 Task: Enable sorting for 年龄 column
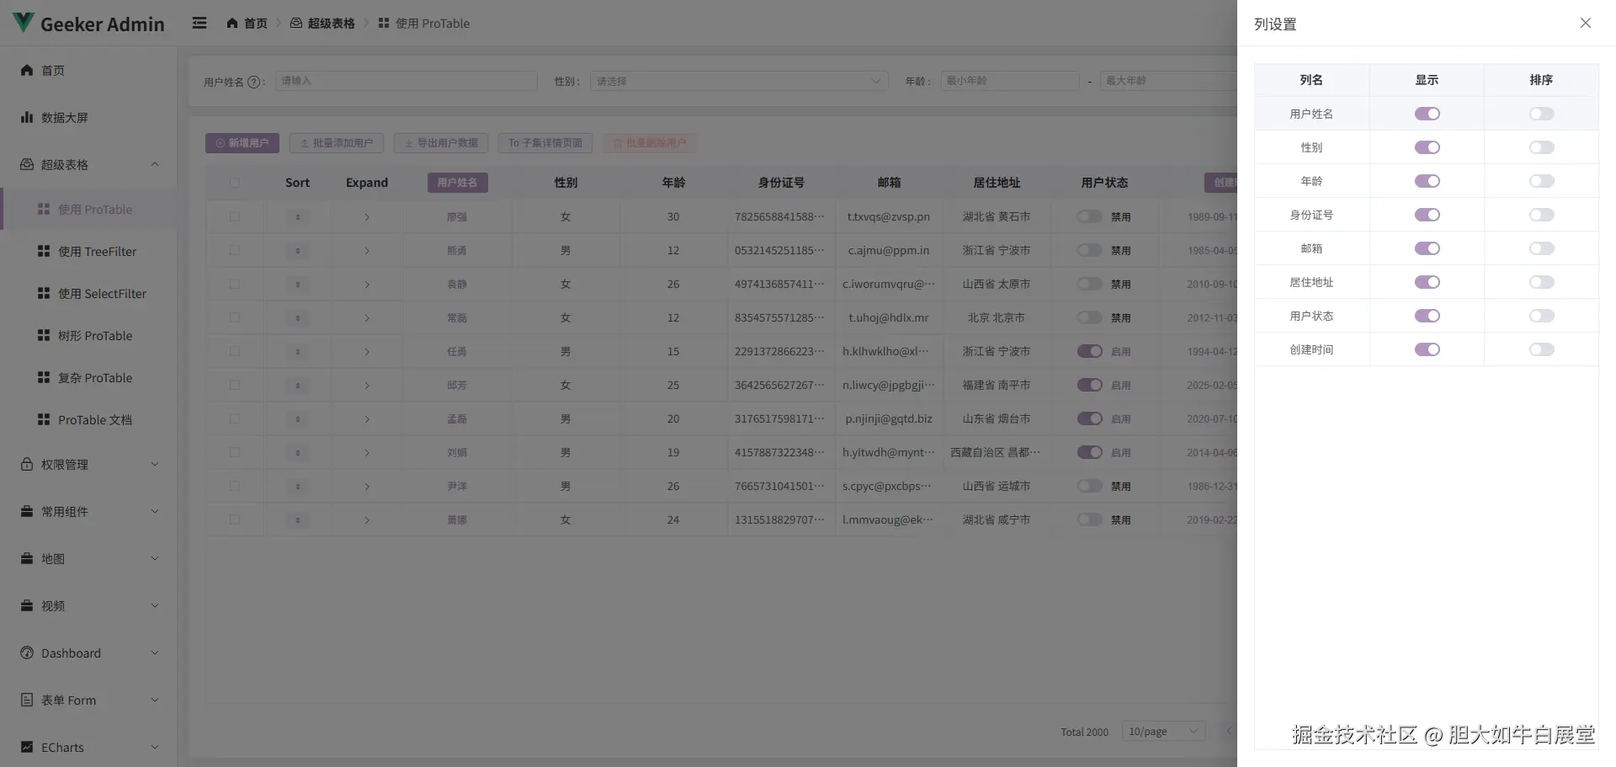click(1541, 181)
